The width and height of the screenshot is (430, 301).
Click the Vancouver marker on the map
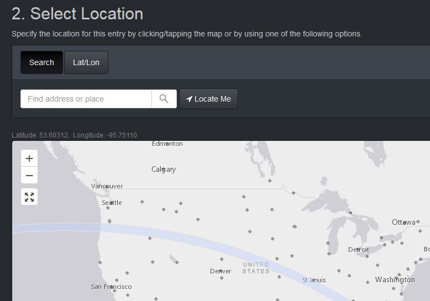point(107,186)
